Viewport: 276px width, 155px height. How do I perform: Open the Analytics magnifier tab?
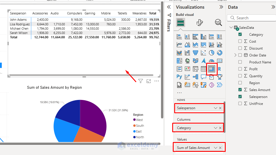coord(218,22)
